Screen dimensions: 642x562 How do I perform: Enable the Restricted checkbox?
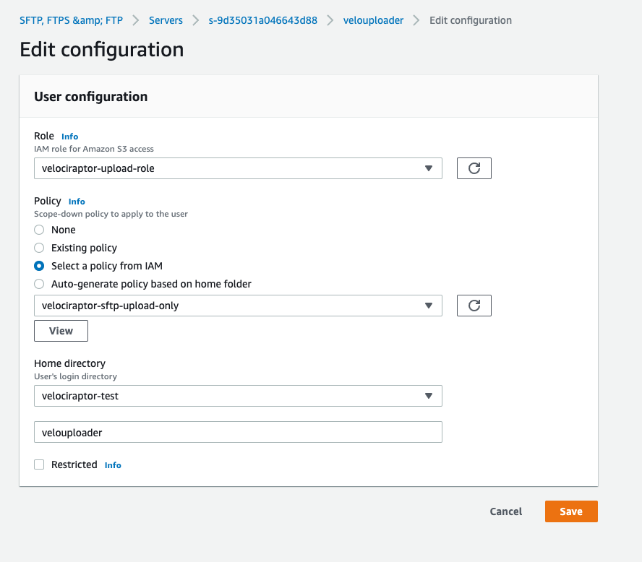[38, 464]
